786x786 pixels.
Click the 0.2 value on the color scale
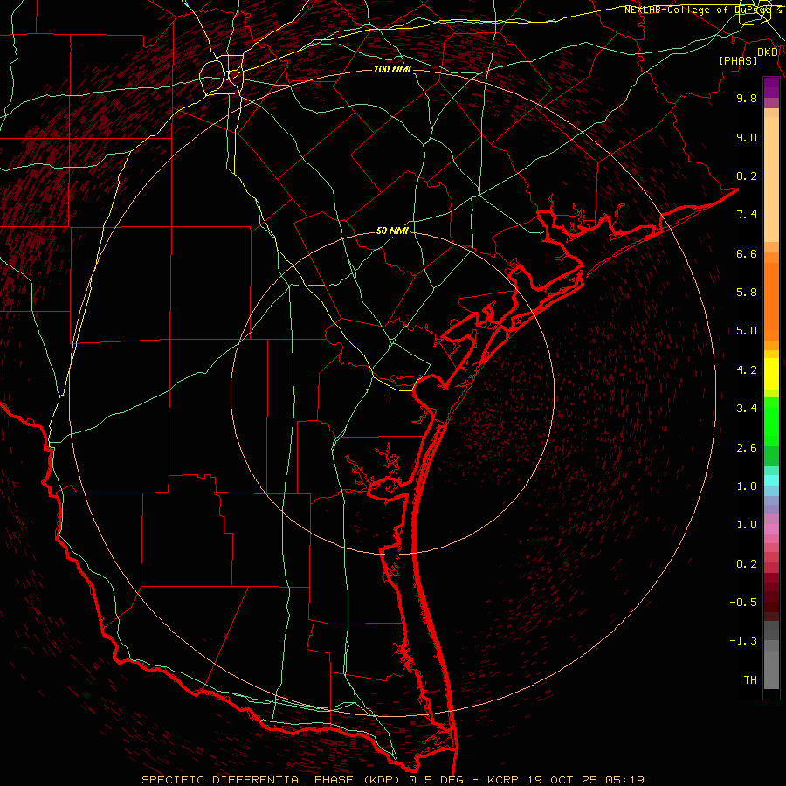coord(747,564)
